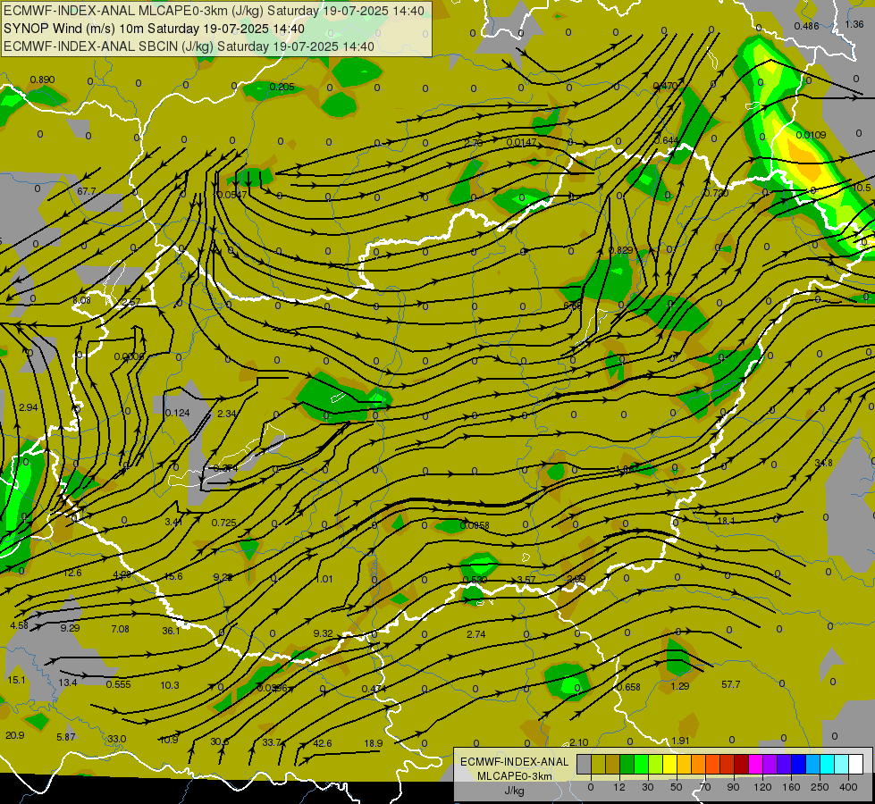The image size is (875, 804).
Task: Click the map value 7.08
Action: click(120, 630)
